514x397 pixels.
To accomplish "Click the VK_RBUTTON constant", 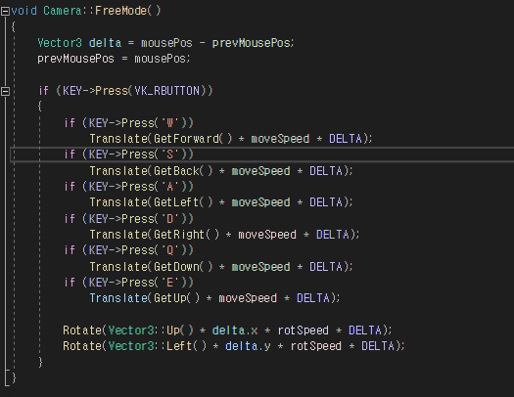I will pyautogui.click(x=166, y=91).
